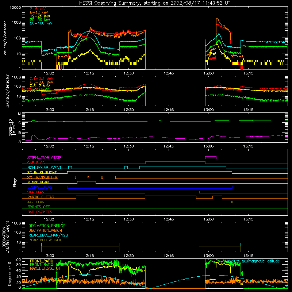Select the cyan 50-100 keV legend label
The height and width of the screenshot is (292, 292).
(41, 23)
